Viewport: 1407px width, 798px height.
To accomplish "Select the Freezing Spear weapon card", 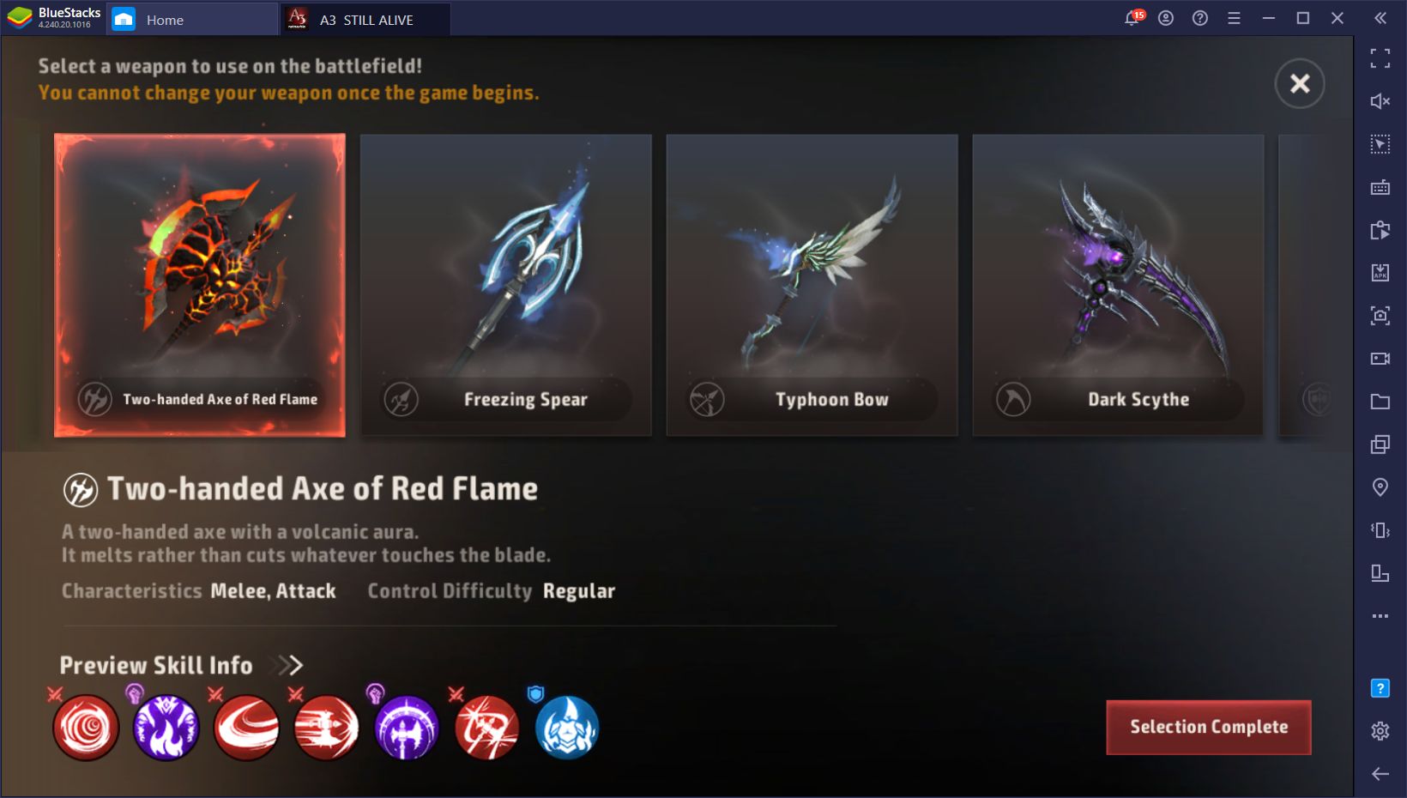I will click(506, 285).
